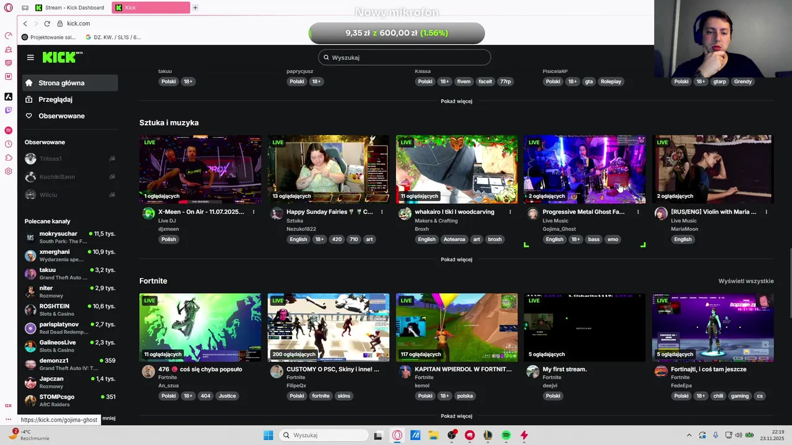Viewport: 792px width, 445px height.
Task: Click Wyświetl wszystkie for Fortnite
Action: click(746, 281)
